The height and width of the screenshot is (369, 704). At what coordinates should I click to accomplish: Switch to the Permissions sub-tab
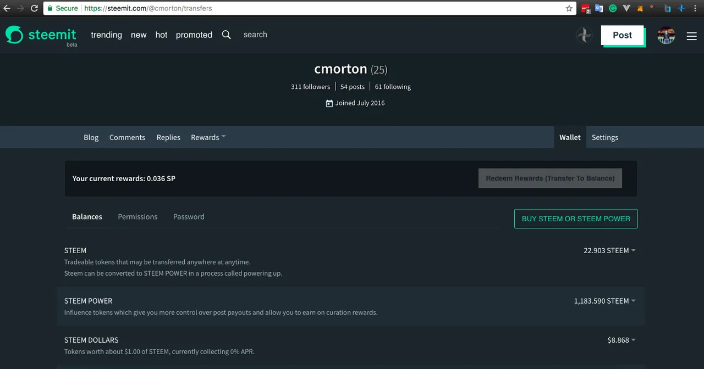point(137,217)
